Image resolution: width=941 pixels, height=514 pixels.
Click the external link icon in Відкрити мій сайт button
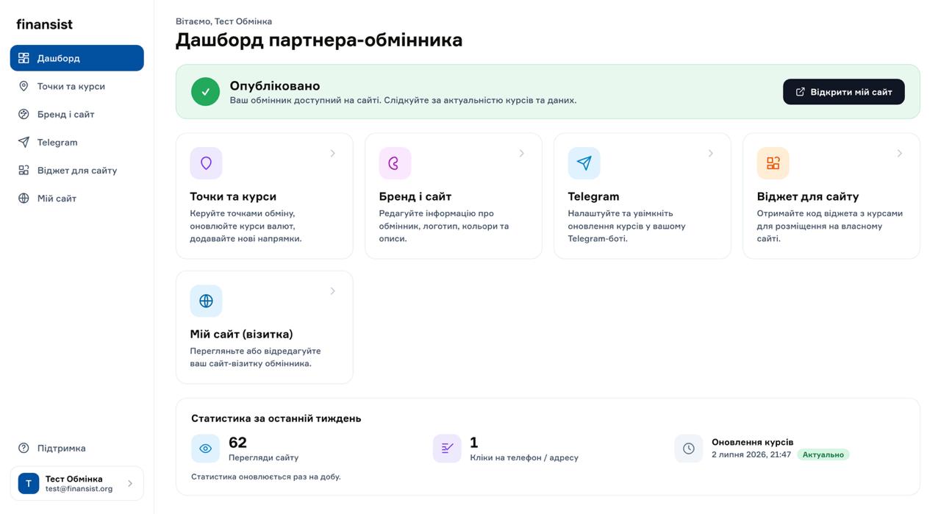click(801, 92)
